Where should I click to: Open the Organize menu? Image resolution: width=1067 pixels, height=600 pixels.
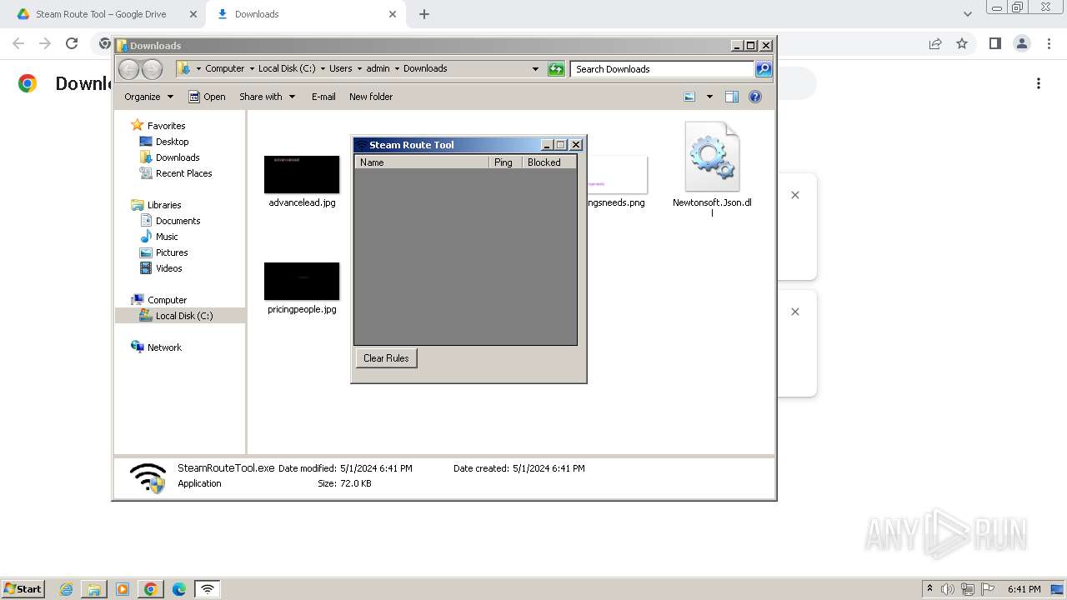148,97
